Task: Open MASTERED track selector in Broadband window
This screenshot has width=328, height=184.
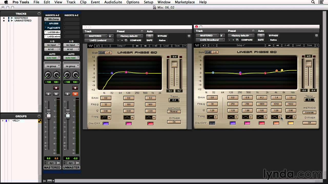Action: [x=207, y=36]
